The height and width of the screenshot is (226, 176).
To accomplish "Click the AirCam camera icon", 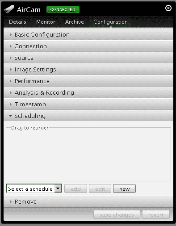I will (9, 9).
